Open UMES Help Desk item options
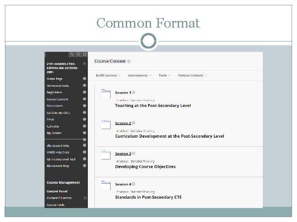 pos(85,152)
